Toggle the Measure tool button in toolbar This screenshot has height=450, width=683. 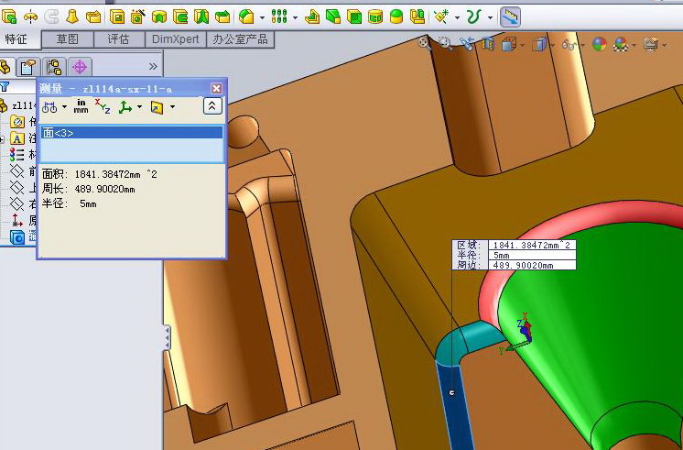click(x=510, y=17)
